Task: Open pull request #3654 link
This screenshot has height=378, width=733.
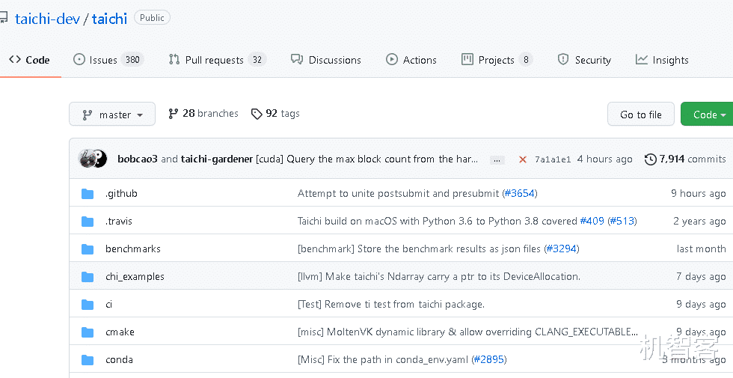Action: 519,194
